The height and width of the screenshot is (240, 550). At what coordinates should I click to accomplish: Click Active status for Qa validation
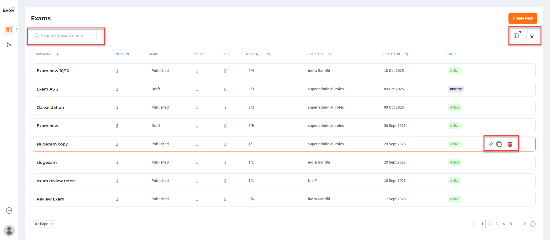(455, 107)
